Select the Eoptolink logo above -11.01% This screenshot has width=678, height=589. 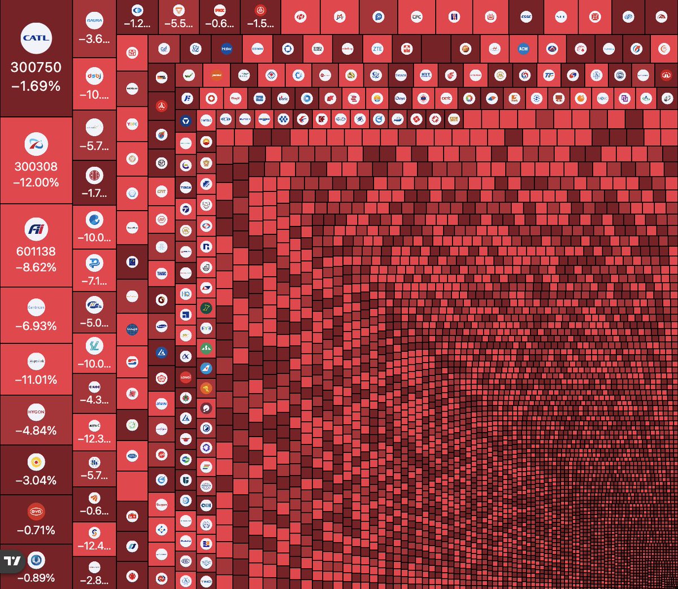click(36, 361)
